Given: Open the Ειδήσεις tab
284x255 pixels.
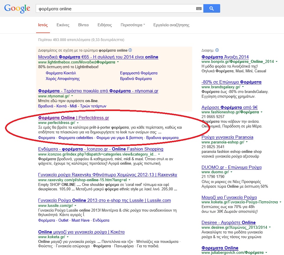Looking at the screenshot, I should click(105, 25).
